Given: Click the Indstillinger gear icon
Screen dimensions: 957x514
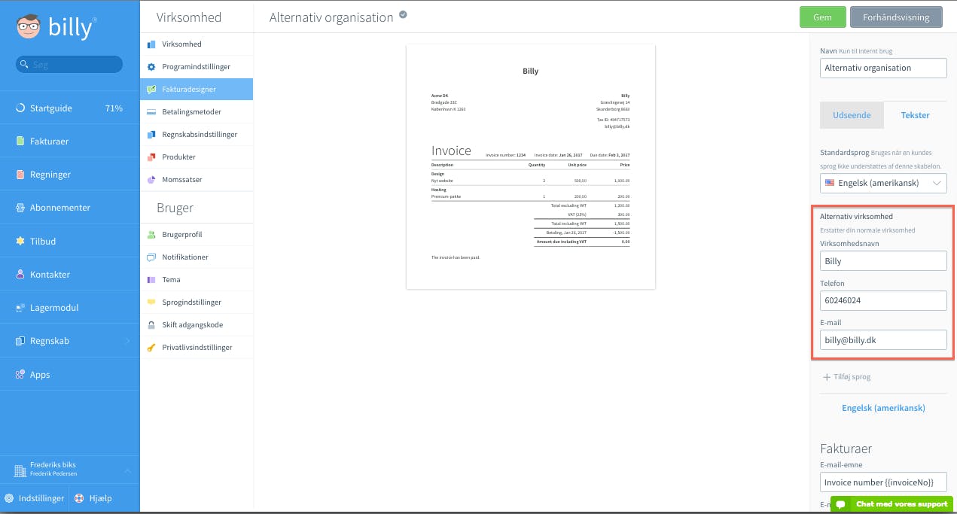Looking at the screenshot, I should click(x=9, y=498).
